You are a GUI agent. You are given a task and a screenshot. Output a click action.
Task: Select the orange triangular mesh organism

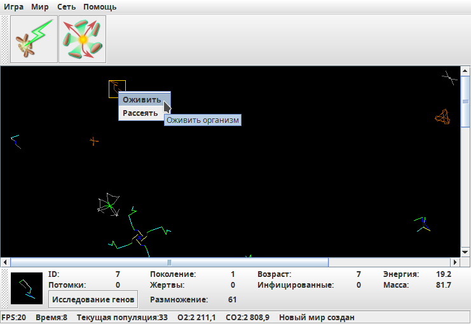point(442,116)
